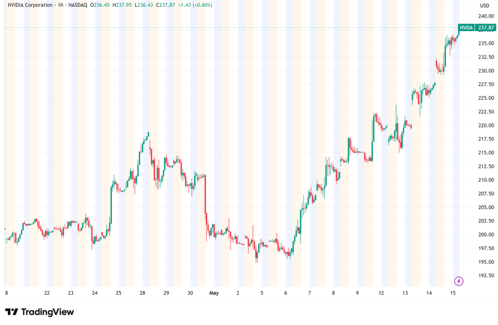Click date 24 on the time axis

point(95,293)
